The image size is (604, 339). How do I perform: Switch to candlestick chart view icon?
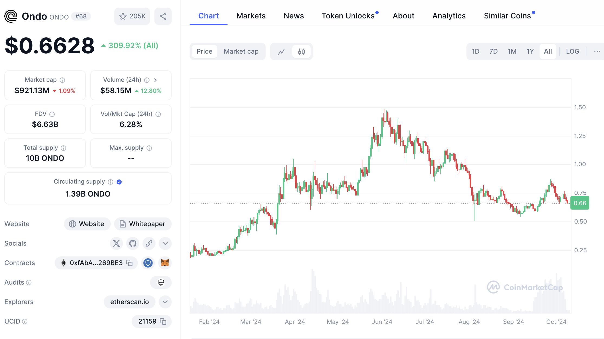click(301, 51)
